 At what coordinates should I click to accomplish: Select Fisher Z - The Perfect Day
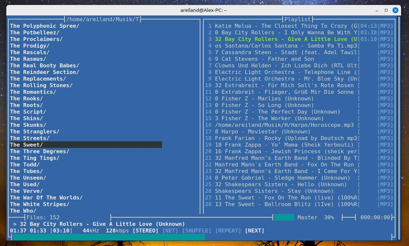point(299,112)
